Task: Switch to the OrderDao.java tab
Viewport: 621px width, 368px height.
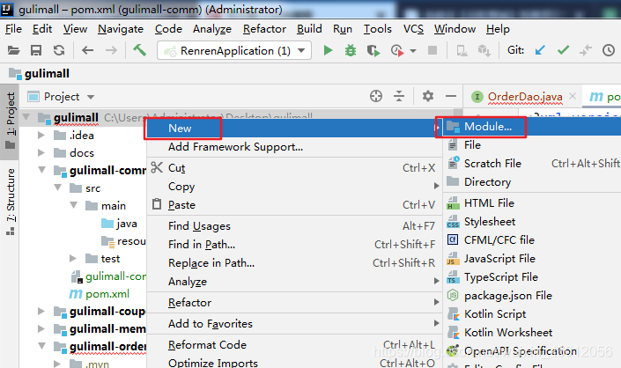Action: click(525, 97)
